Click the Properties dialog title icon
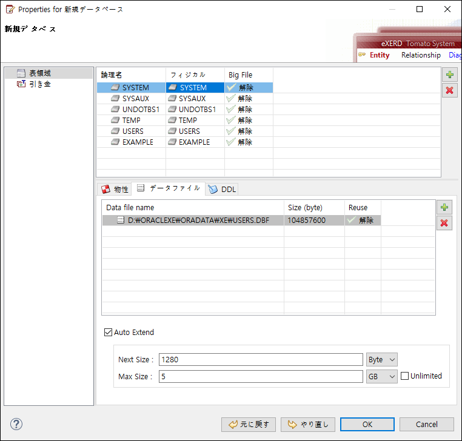The height and width of the screenshot is (441, 462). click(10, 10)
